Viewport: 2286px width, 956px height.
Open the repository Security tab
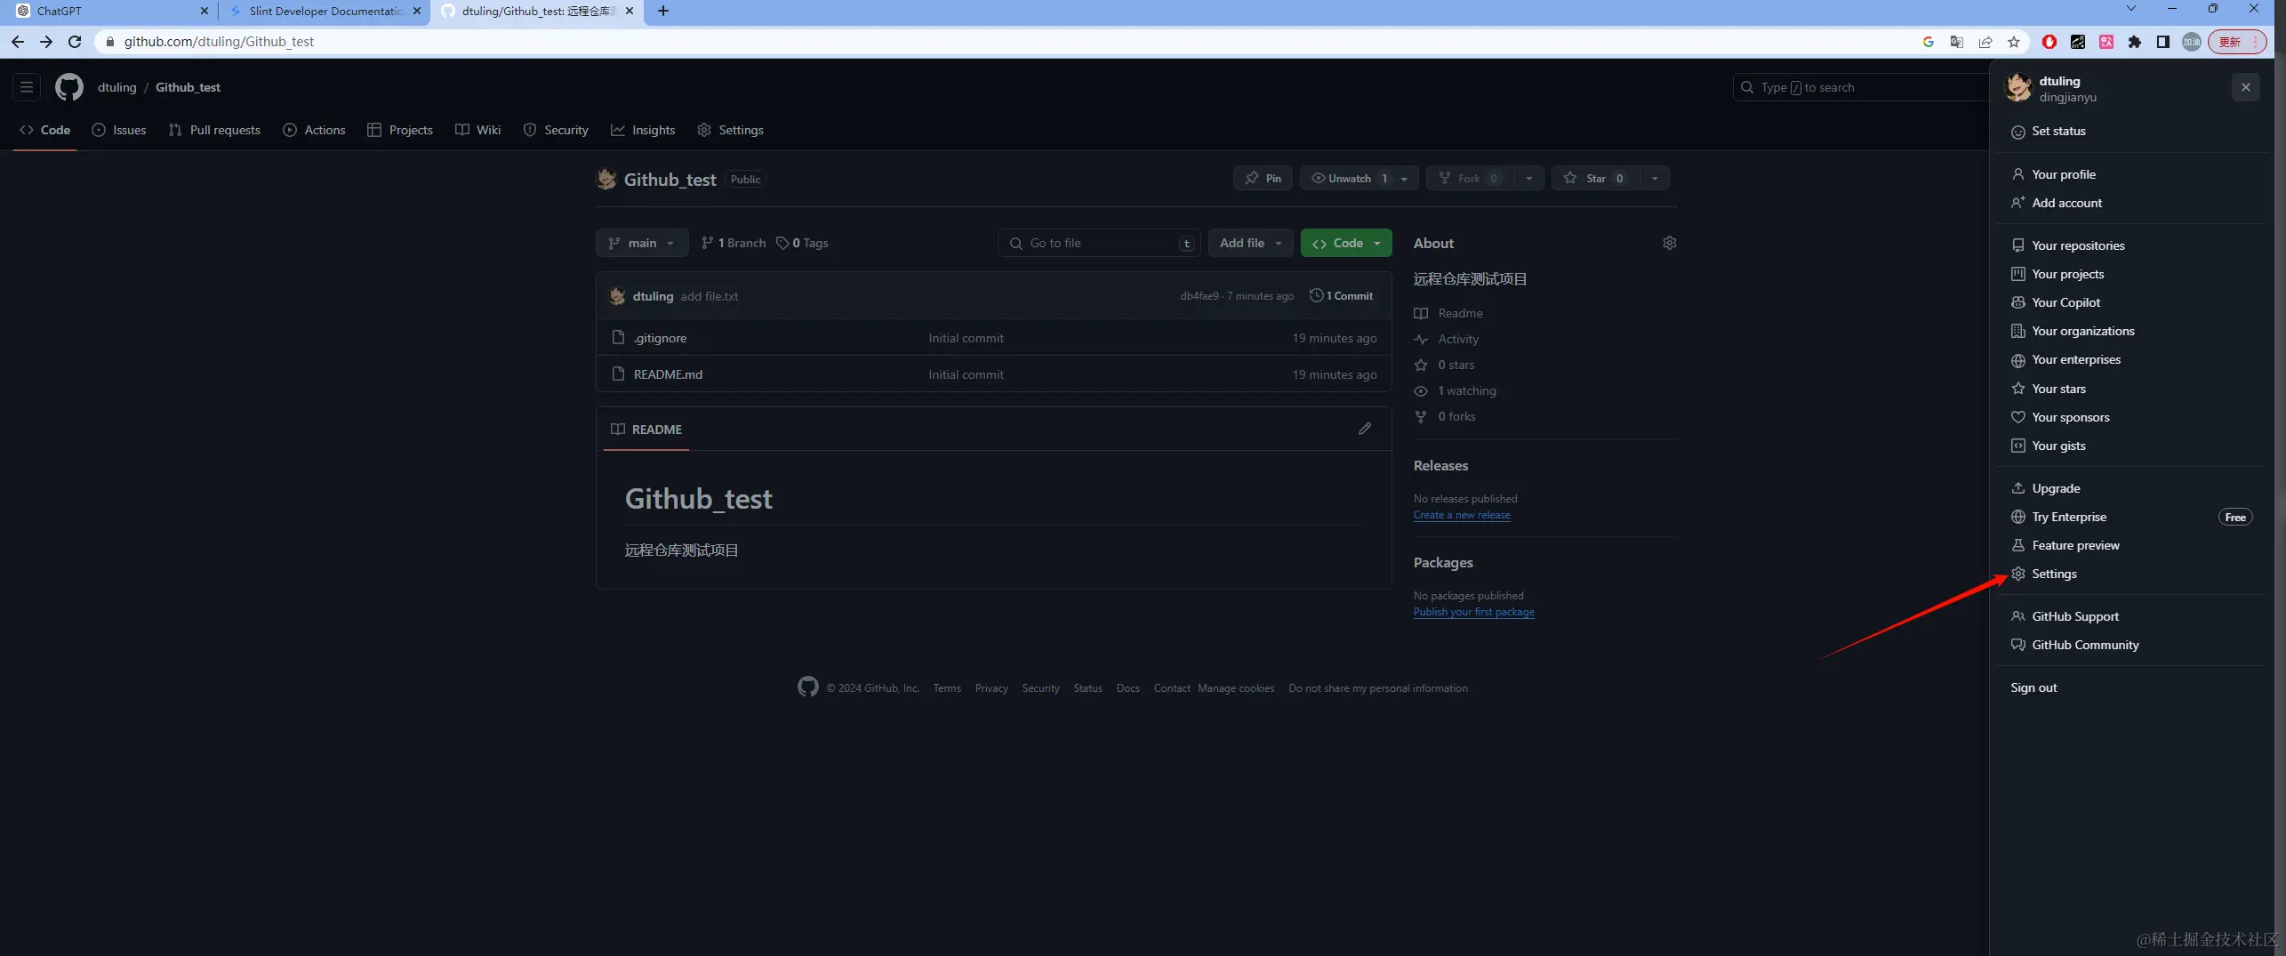pos(556,130)
